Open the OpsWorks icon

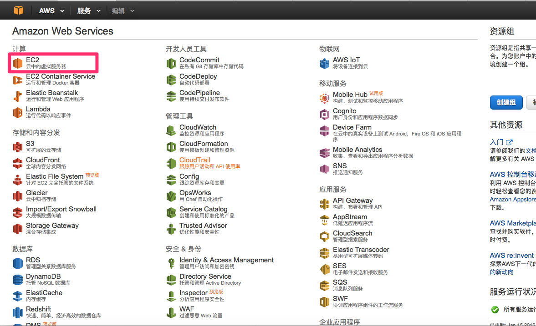tap(171, 196)
